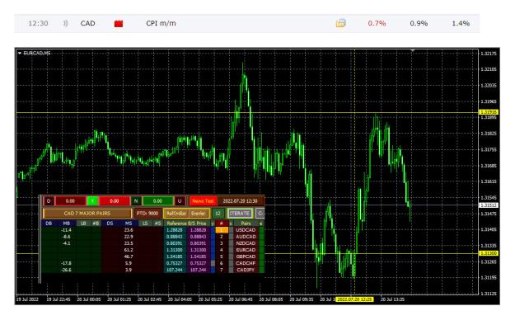Click the CPI m/m event name
Viewport: 515px width, 320px height.
(x=161, y=23)
